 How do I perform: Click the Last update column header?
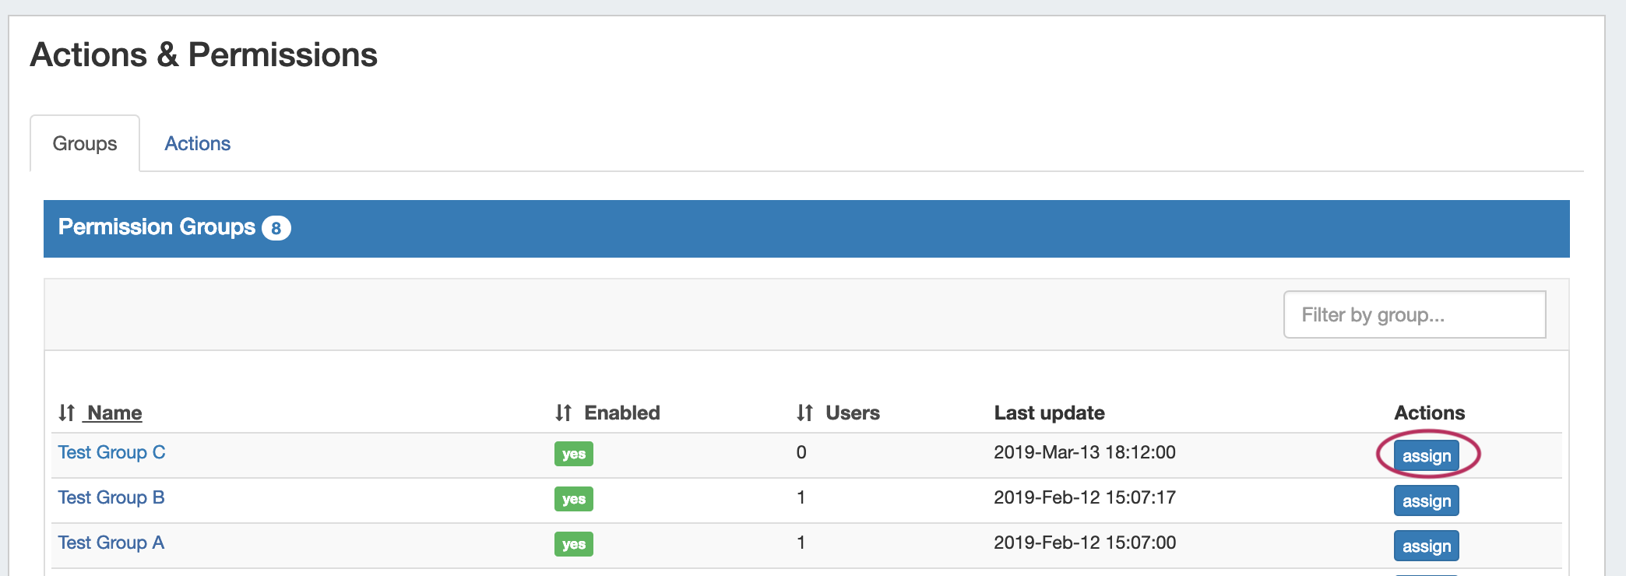tap(1049, 413)
